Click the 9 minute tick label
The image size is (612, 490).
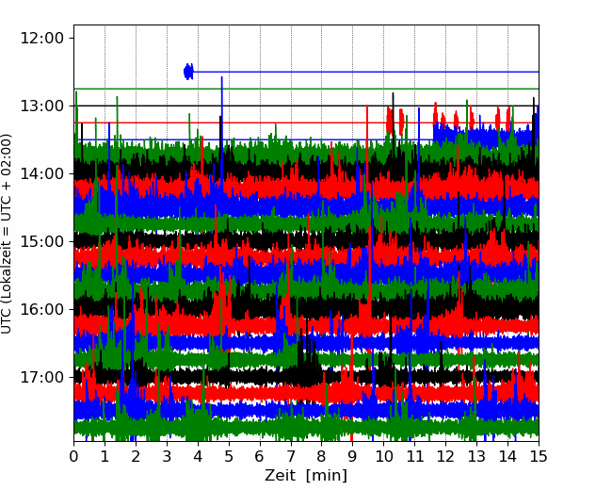(x=353, y=456)
